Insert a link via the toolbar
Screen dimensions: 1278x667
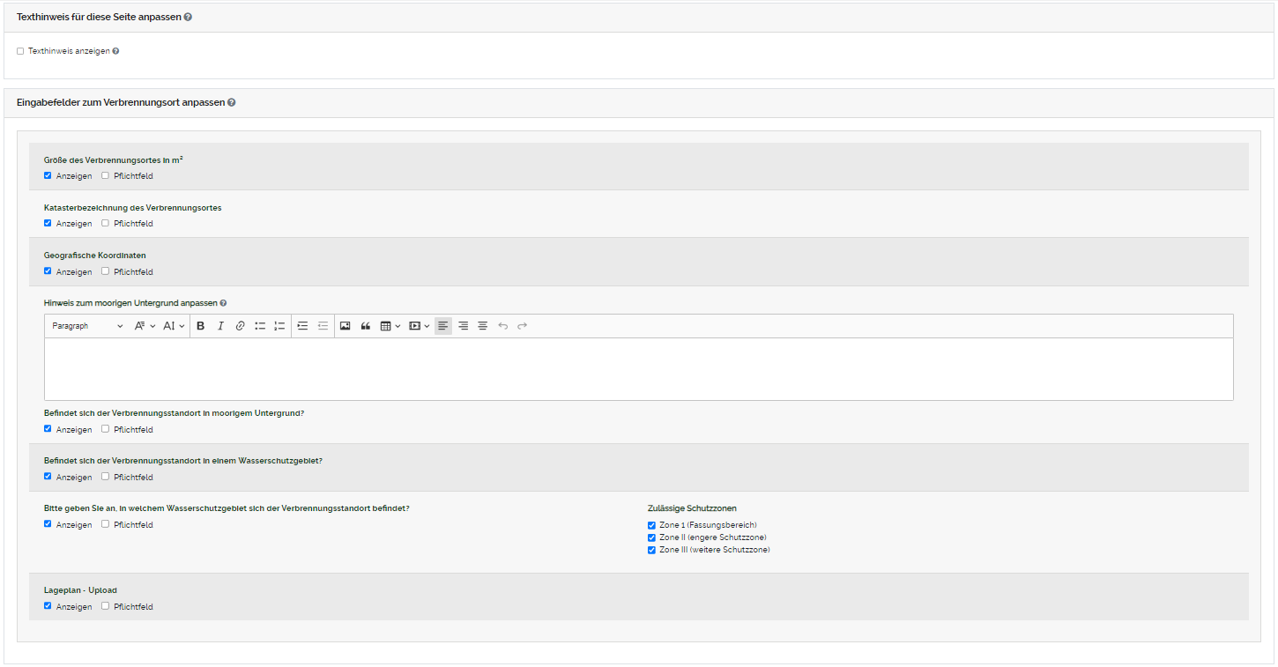coord(240,326)
